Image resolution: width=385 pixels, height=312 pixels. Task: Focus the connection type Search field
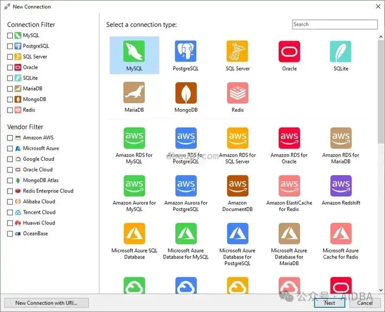coord(335,24)
